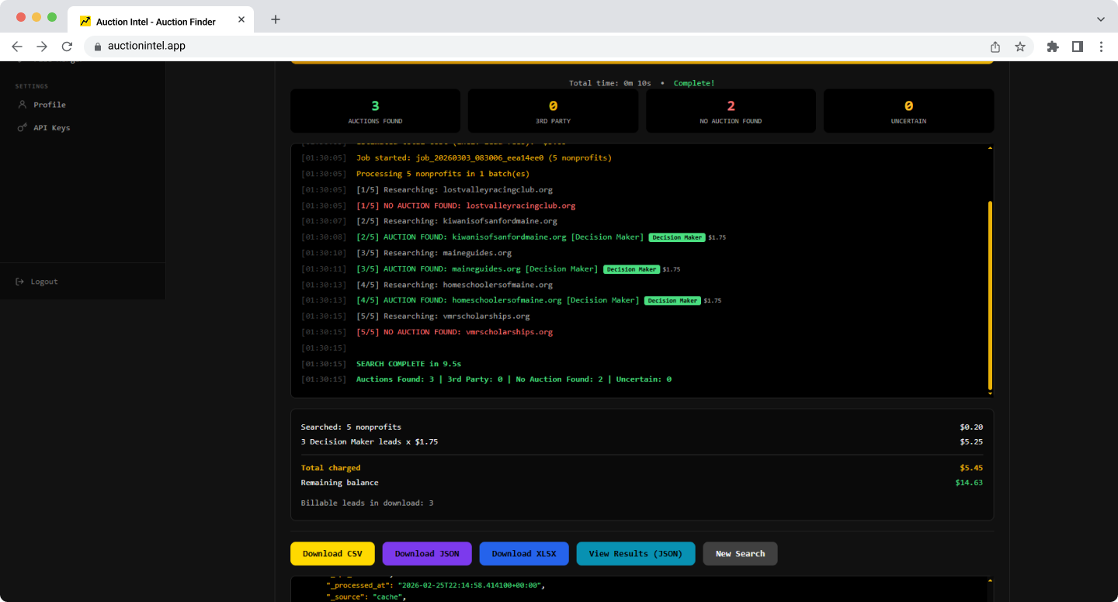
Task: Reload the page with the refresh icon
Action: point(67,47)
